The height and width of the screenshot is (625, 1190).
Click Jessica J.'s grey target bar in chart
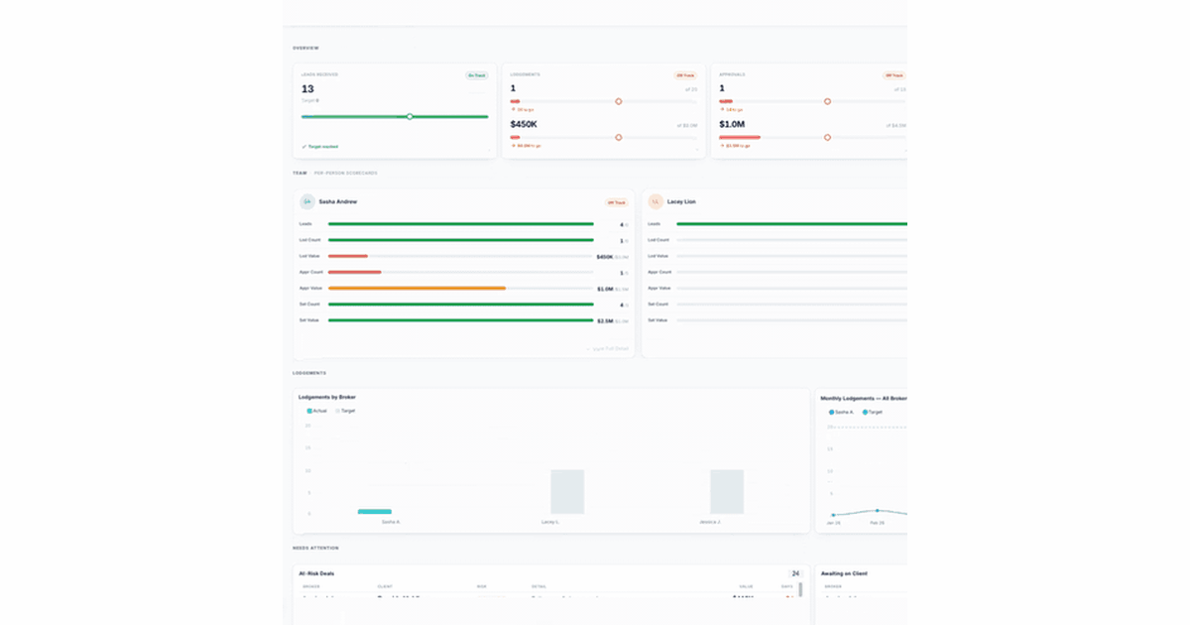click(727, 492)
